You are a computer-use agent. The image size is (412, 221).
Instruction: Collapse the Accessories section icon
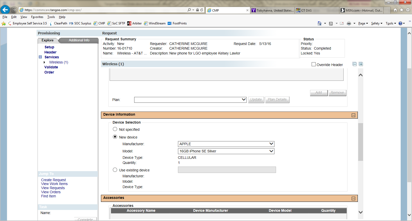pyautogui.click(x=353, y=198)
